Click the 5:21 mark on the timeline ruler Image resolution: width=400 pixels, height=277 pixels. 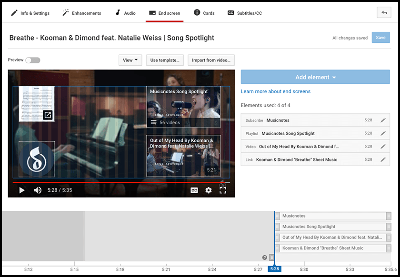coord(166,269)
